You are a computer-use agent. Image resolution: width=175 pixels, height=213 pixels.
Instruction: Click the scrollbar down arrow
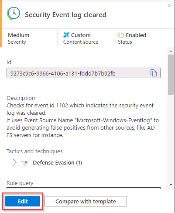171,185
